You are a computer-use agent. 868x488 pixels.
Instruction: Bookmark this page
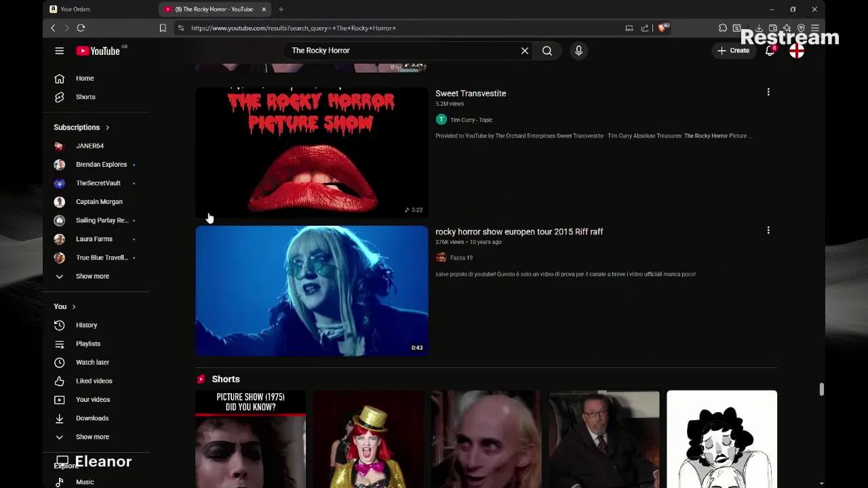[163, 28]
